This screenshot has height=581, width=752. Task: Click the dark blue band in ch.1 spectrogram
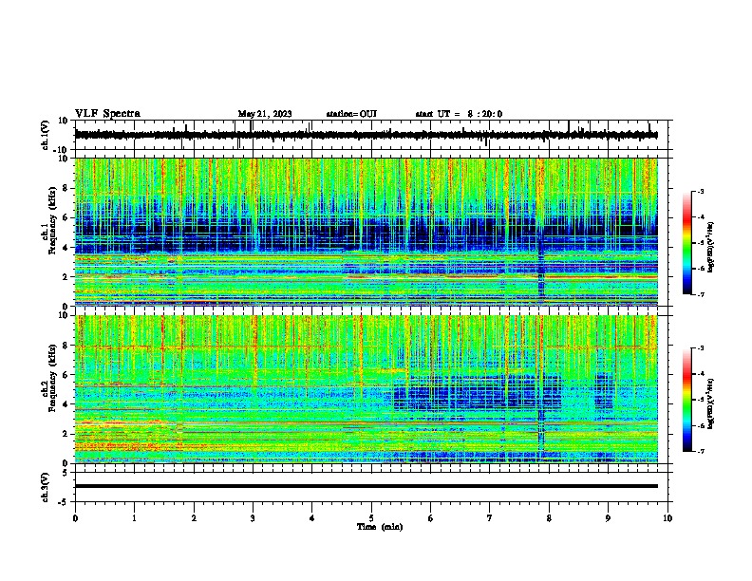[x=366, y=234]
